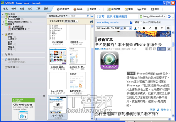Open the 檢視 menu
176x122 pixels.
(x=21, y=8)
